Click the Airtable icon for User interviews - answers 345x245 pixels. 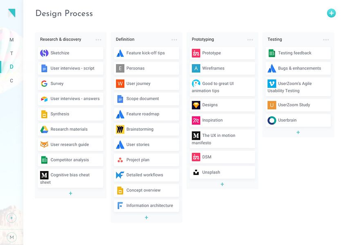coord(44,99)
